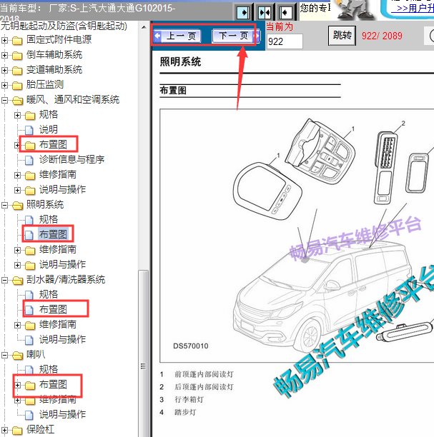The height and width of the screenshot is (437, 434).
Task: Click legend entry 行李箱灯
Action: (189, 399)
